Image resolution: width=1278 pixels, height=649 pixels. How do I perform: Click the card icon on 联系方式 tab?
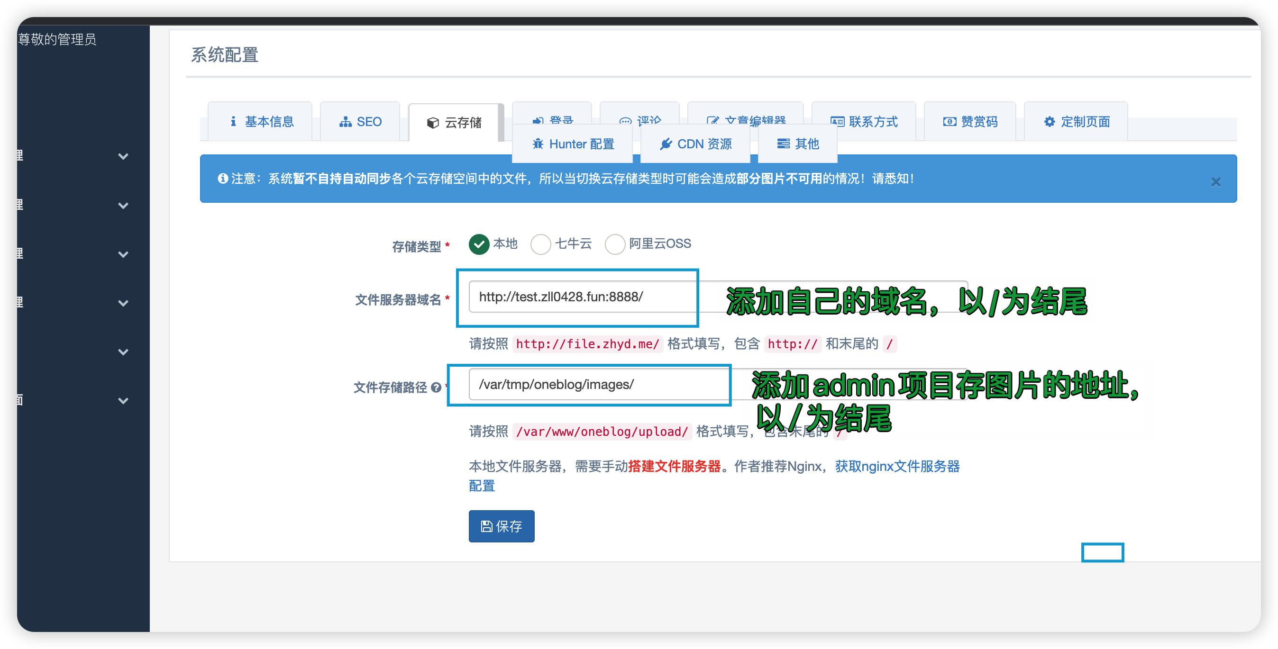(x=838, y=122)
